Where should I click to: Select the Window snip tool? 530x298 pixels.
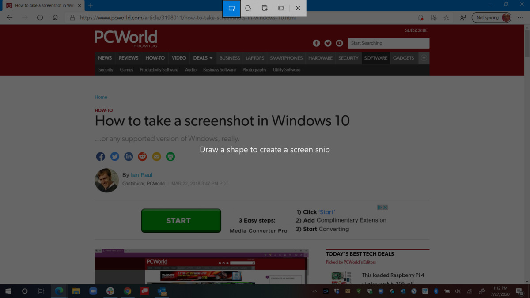pyautogui.click(x=264, y=8)
